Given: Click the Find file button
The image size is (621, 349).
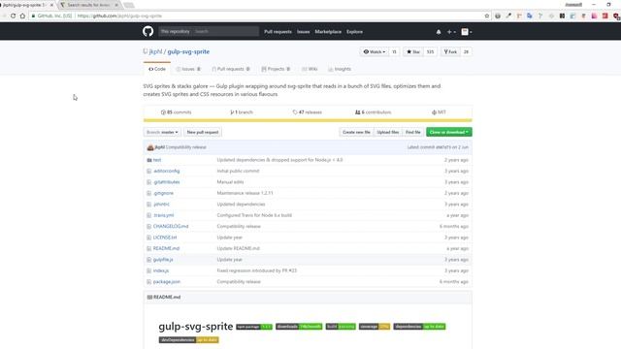Looking at the screenshot, I should [412, 132].
